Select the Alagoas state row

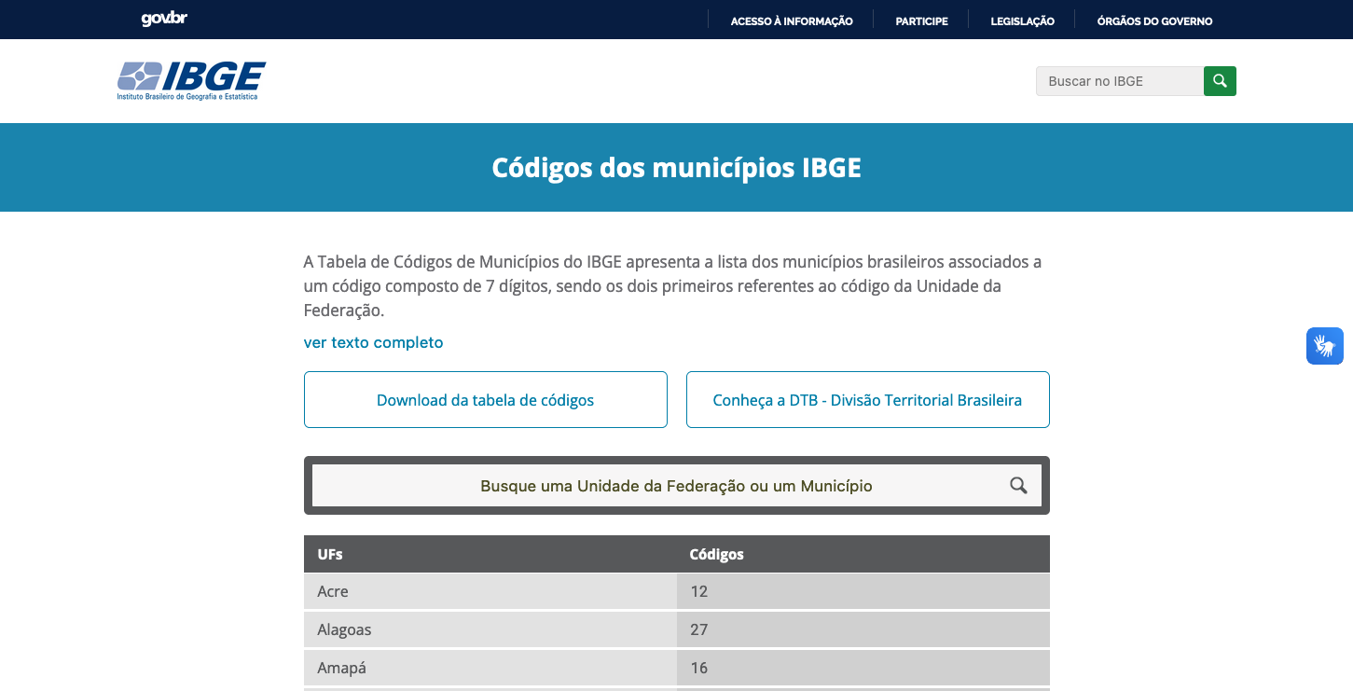click(x=344, y=629)
